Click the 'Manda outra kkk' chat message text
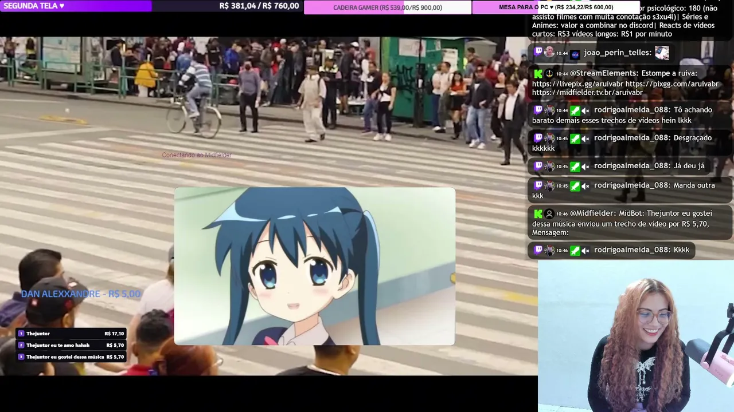 (x=624, y=191)
